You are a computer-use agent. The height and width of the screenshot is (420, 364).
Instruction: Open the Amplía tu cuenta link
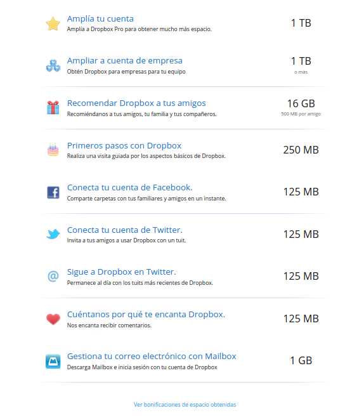(x=100, y=19)
